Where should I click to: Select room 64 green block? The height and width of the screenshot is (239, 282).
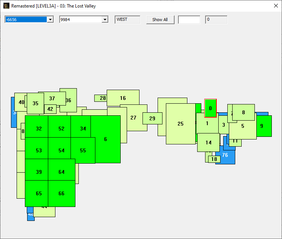click(62, 170)
